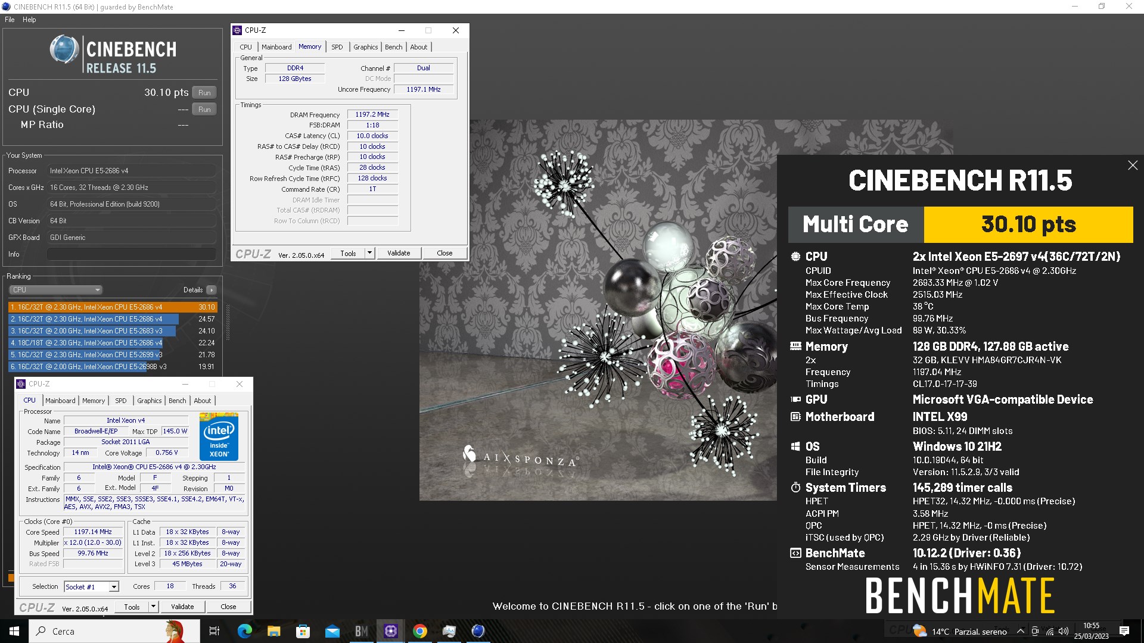Click the Multiplier value x 12.0 field
This screenshot has height=643, width=1144.
point(93,543)
